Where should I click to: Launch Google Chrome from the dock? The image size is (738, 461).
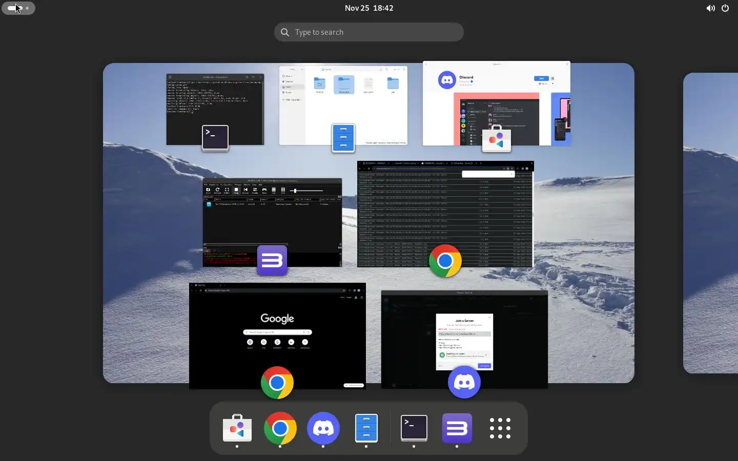point(280,428)
